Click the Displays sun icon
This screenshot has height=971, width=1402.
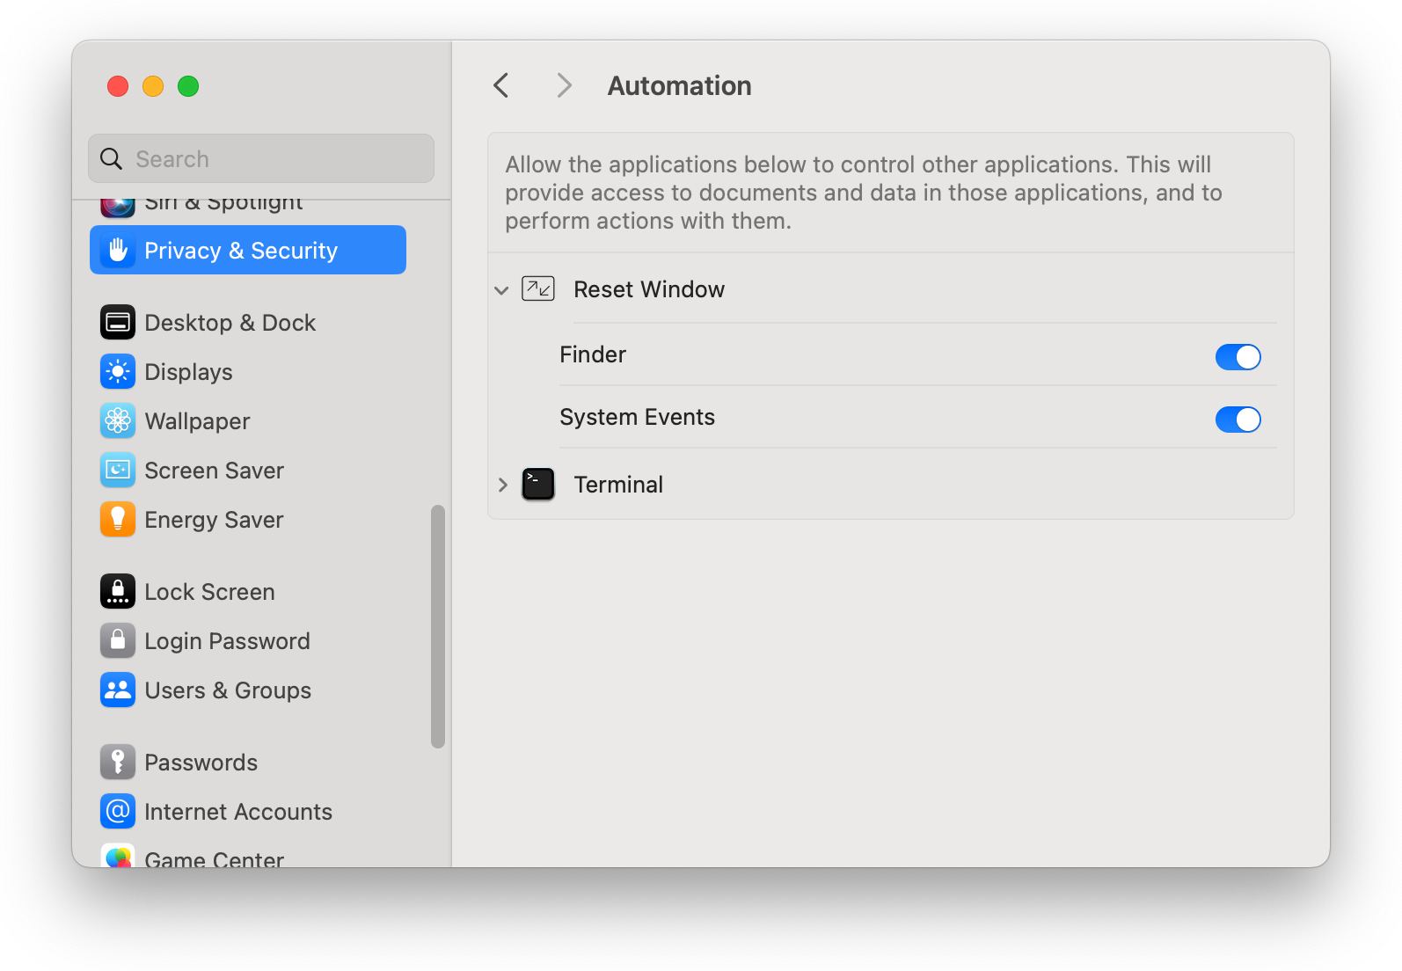click(118, 372)
